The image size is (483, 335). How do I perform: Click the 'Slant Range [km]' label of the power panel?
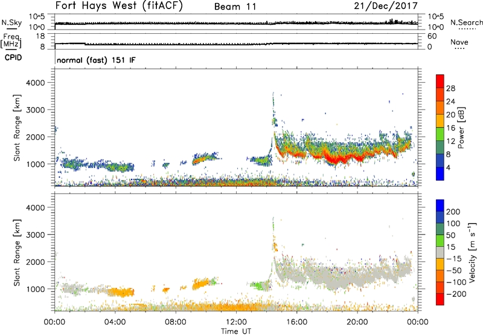coord(17,128)
